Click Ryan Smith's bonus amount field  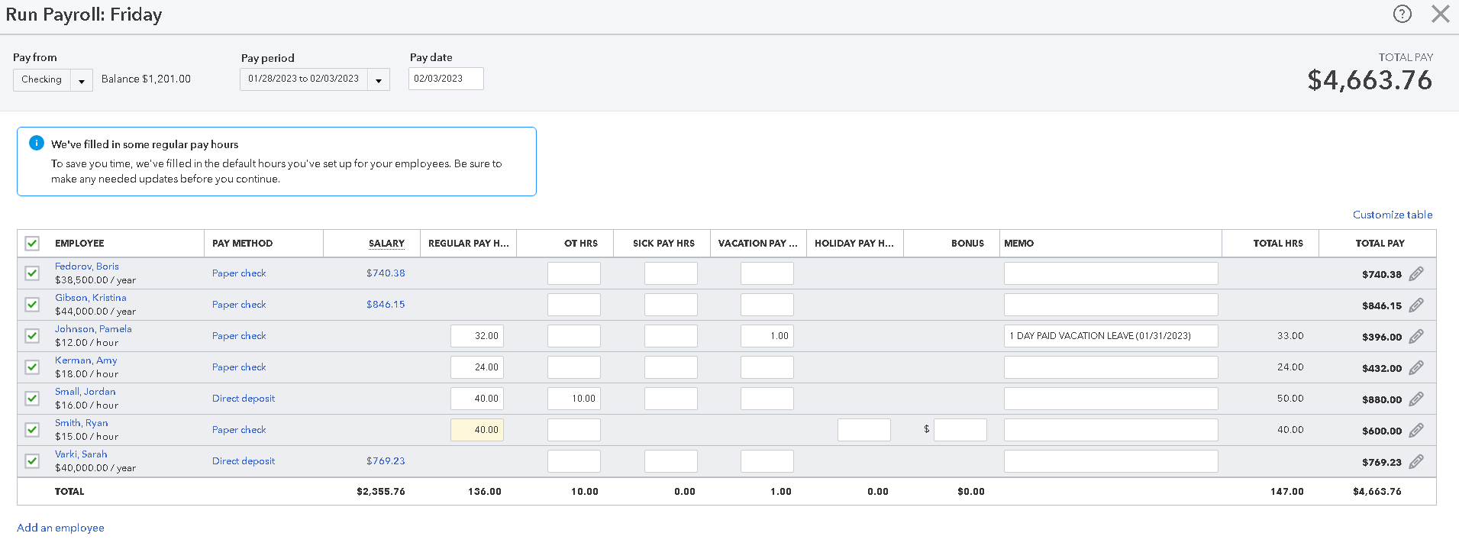pyautogui.click(x=960, y=430)
